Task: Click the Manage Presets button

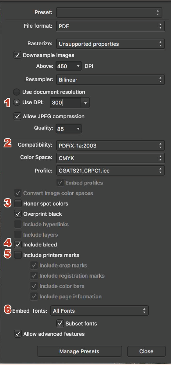Action: (79, 351)
